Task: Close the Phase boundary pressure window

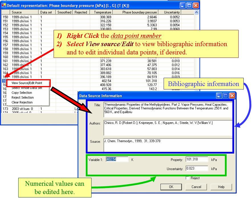Action: 196,5
